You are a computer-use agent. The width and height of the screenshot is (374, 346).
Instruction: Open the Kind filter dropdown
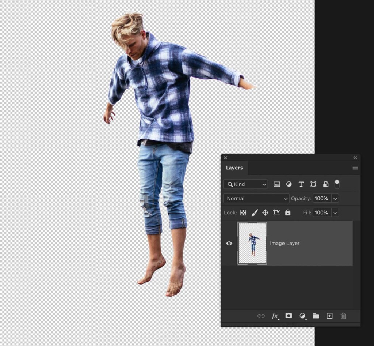245,184
